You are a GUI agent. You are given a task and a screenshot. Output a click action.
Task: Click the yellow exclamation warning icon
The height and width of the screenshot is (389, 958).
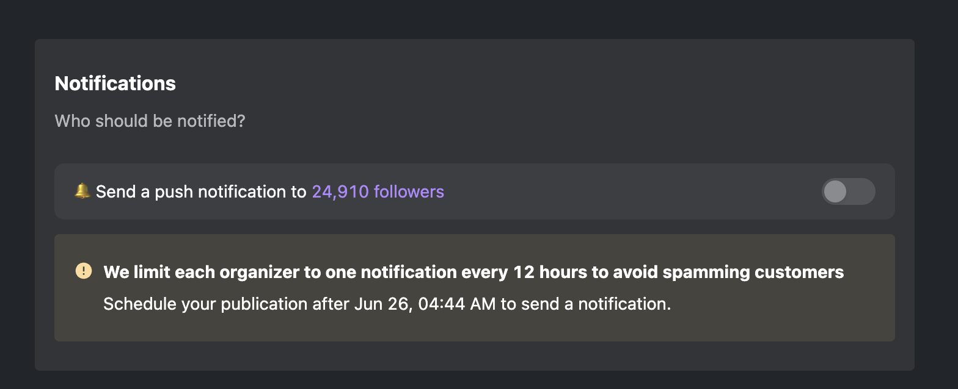pos(83,271)
